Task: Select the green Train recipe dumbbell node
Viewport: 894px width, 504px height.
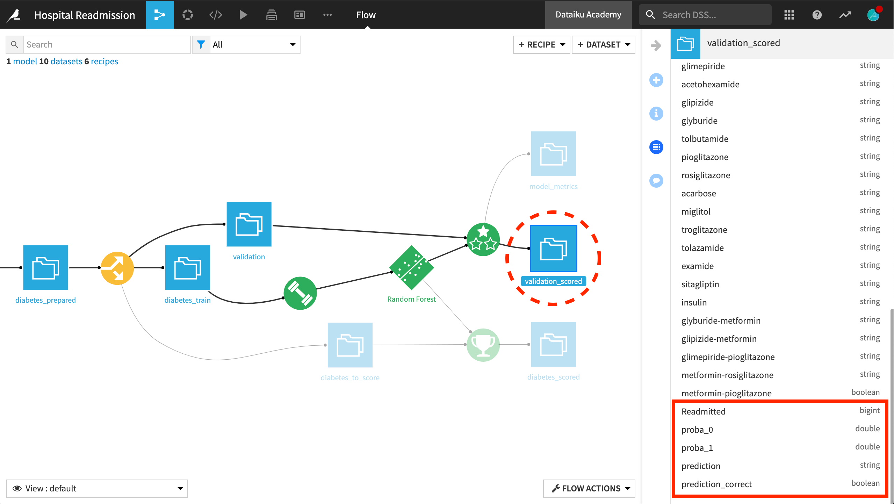Action: (300, 293)
